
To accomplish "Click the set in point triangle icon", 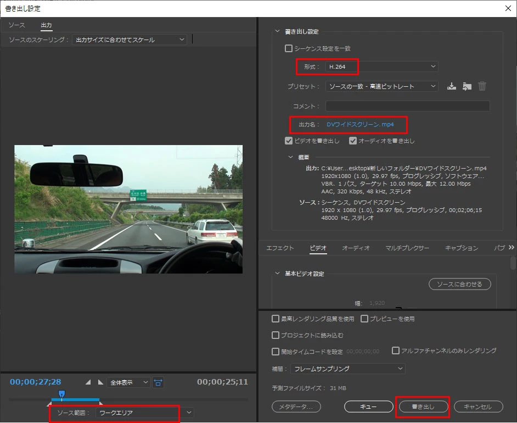I will [x=88, y=382].
